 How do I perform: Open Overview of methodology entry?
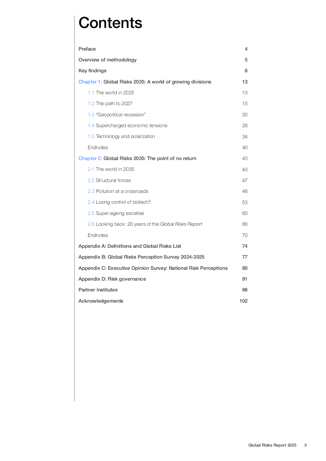(107, 60)
